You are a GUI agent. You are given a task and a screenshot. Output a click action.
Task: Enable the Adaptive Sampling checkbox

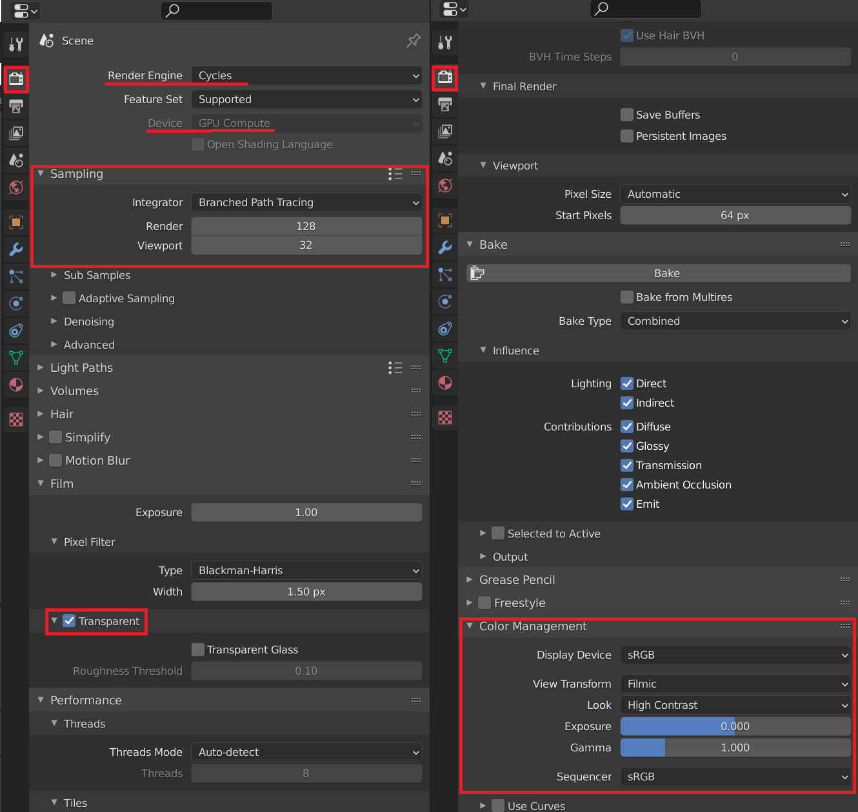pos(68,298)
